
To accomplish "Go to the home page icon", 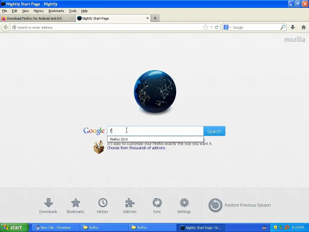I will click(x=304, y=27).
